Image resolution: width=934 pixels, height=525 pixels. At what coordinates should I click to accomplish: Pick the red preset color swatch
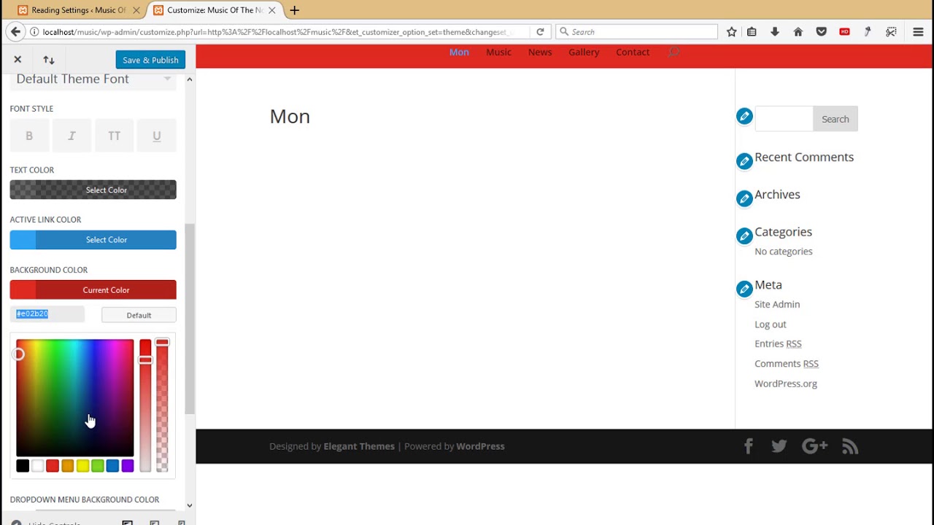53,465
